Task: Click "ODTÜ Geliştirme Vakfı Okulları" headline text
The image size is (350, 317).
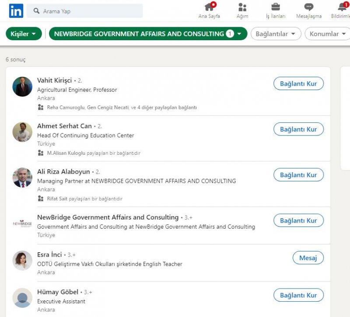Action: tap(110, 264)
